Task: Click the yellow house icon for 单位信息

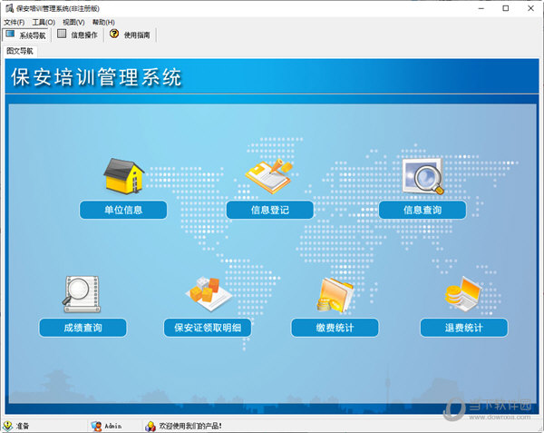Action: coord(123,176)
